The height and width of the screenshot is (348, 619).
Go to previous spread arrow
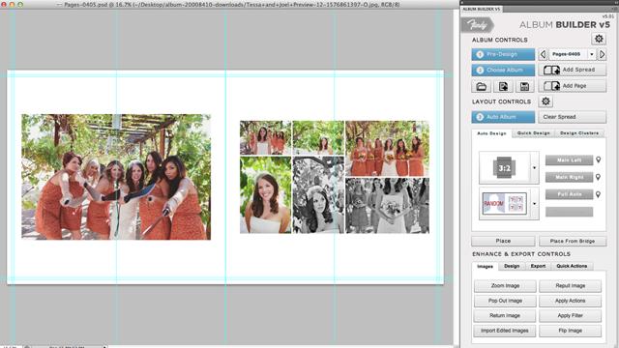543,54
